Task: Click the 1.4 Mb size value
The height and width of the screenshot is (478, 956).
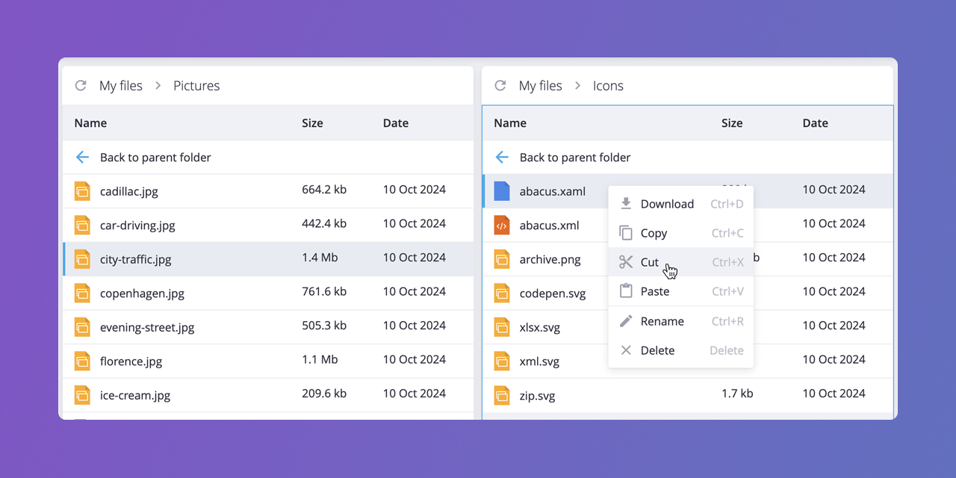Action: (320, 258)
